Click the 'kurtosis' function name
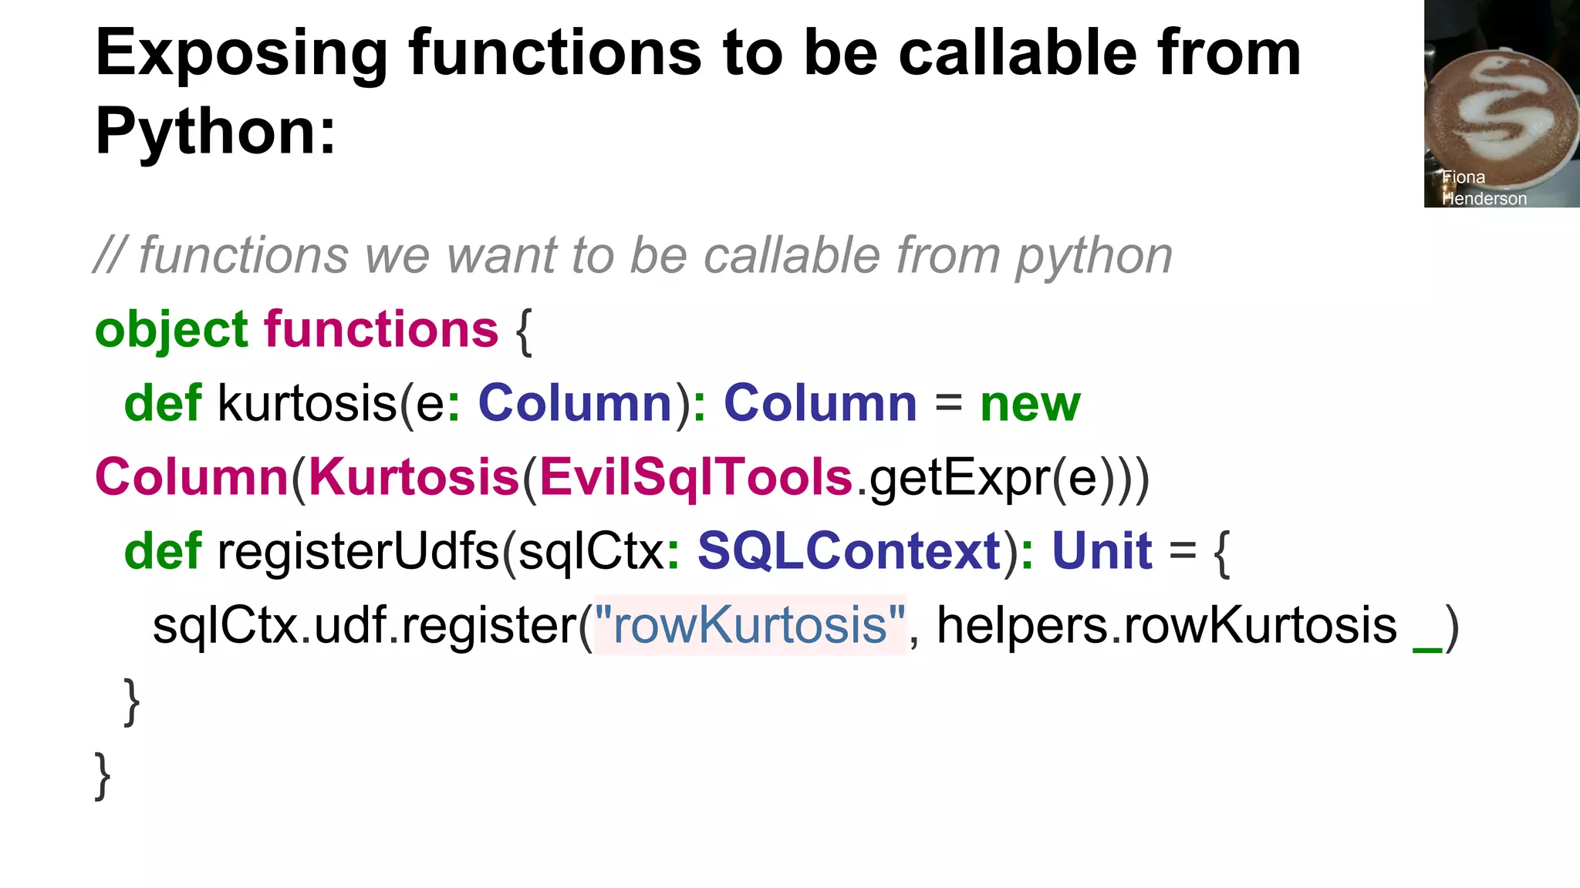 click(306, 403)
